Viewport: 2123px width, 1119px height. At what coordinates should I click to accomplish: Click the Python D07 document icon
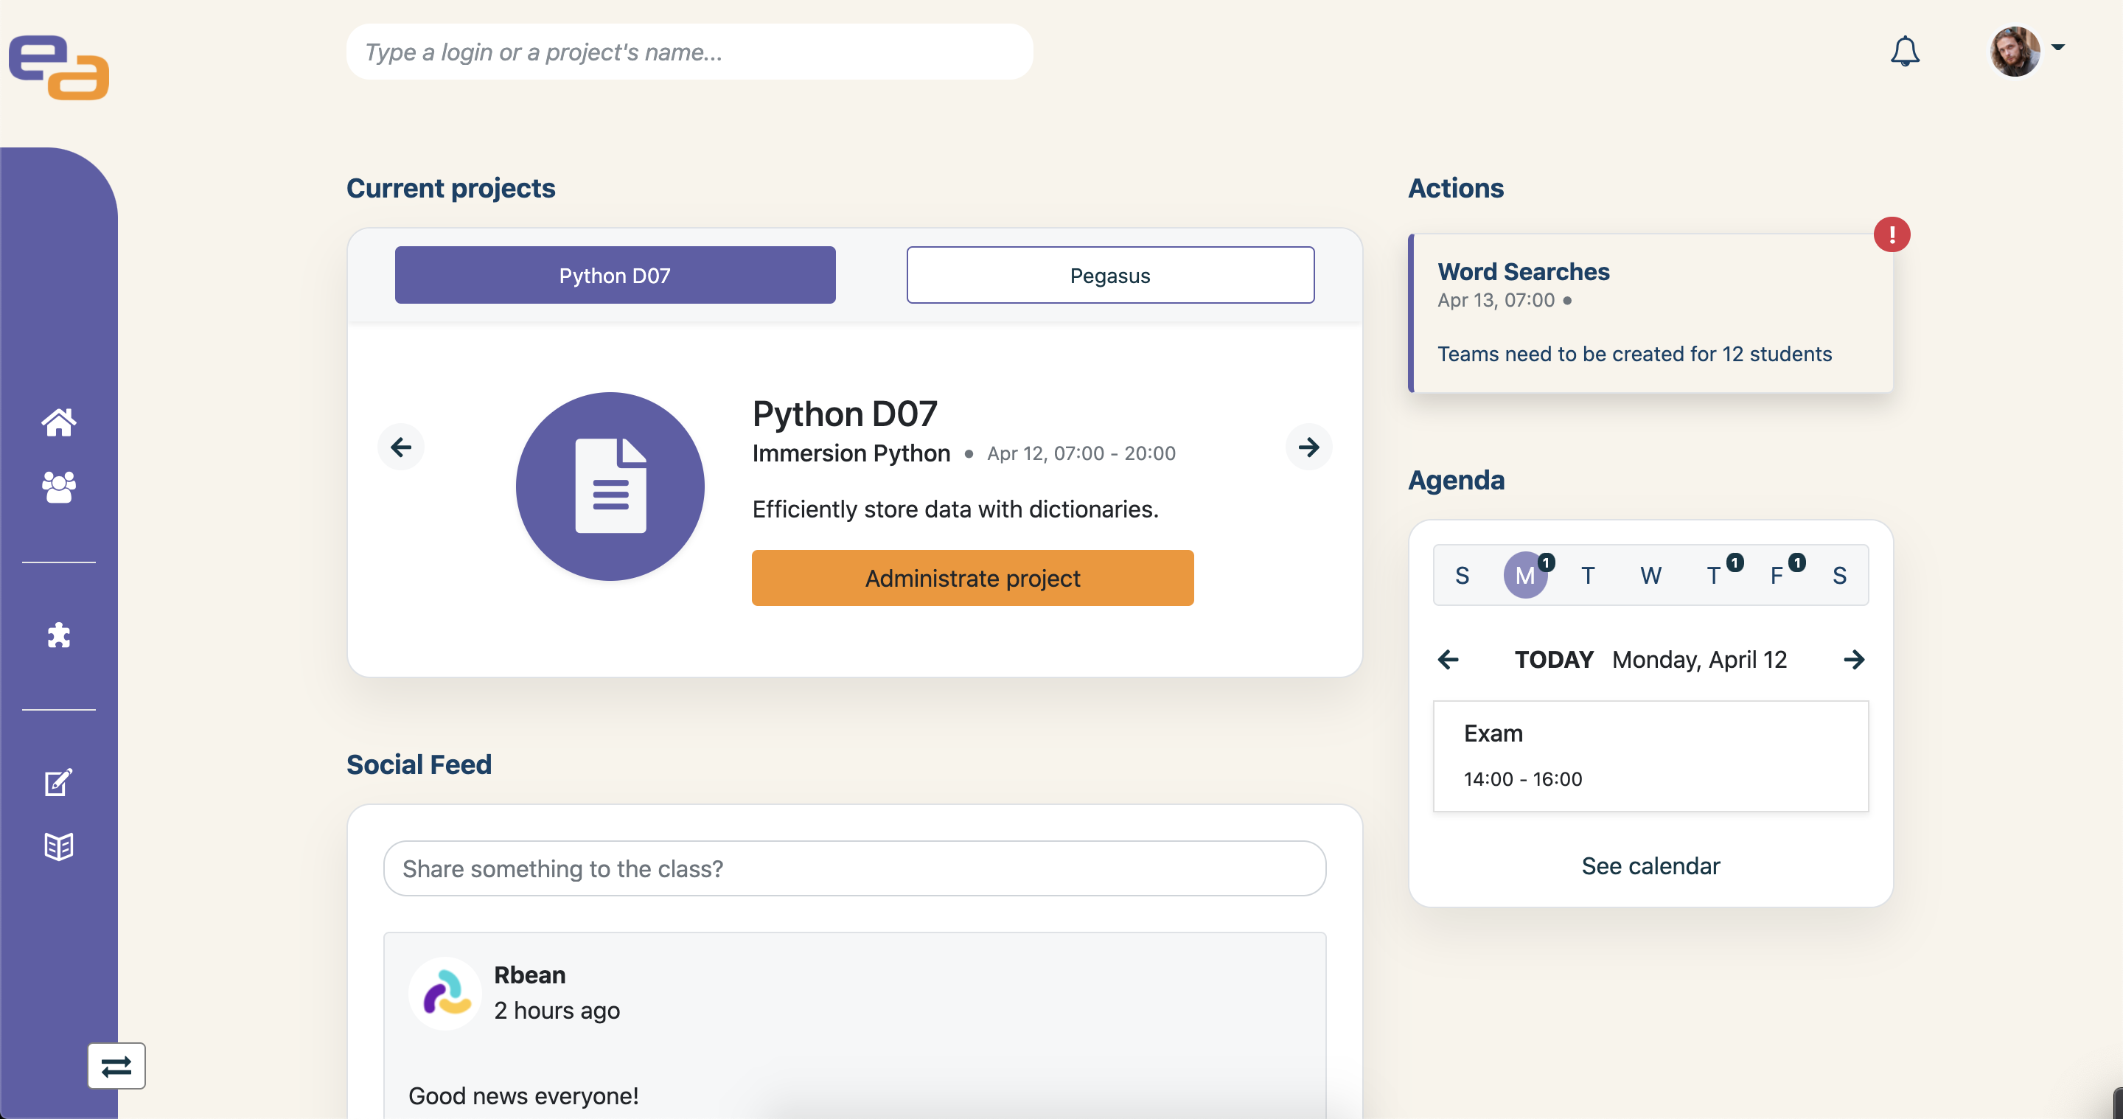(610, 487)
